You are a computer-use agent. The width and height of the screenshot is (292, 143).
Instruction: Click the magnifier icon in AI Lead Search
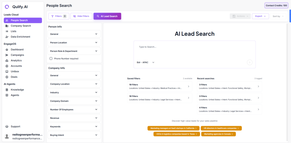coord(98,16)
